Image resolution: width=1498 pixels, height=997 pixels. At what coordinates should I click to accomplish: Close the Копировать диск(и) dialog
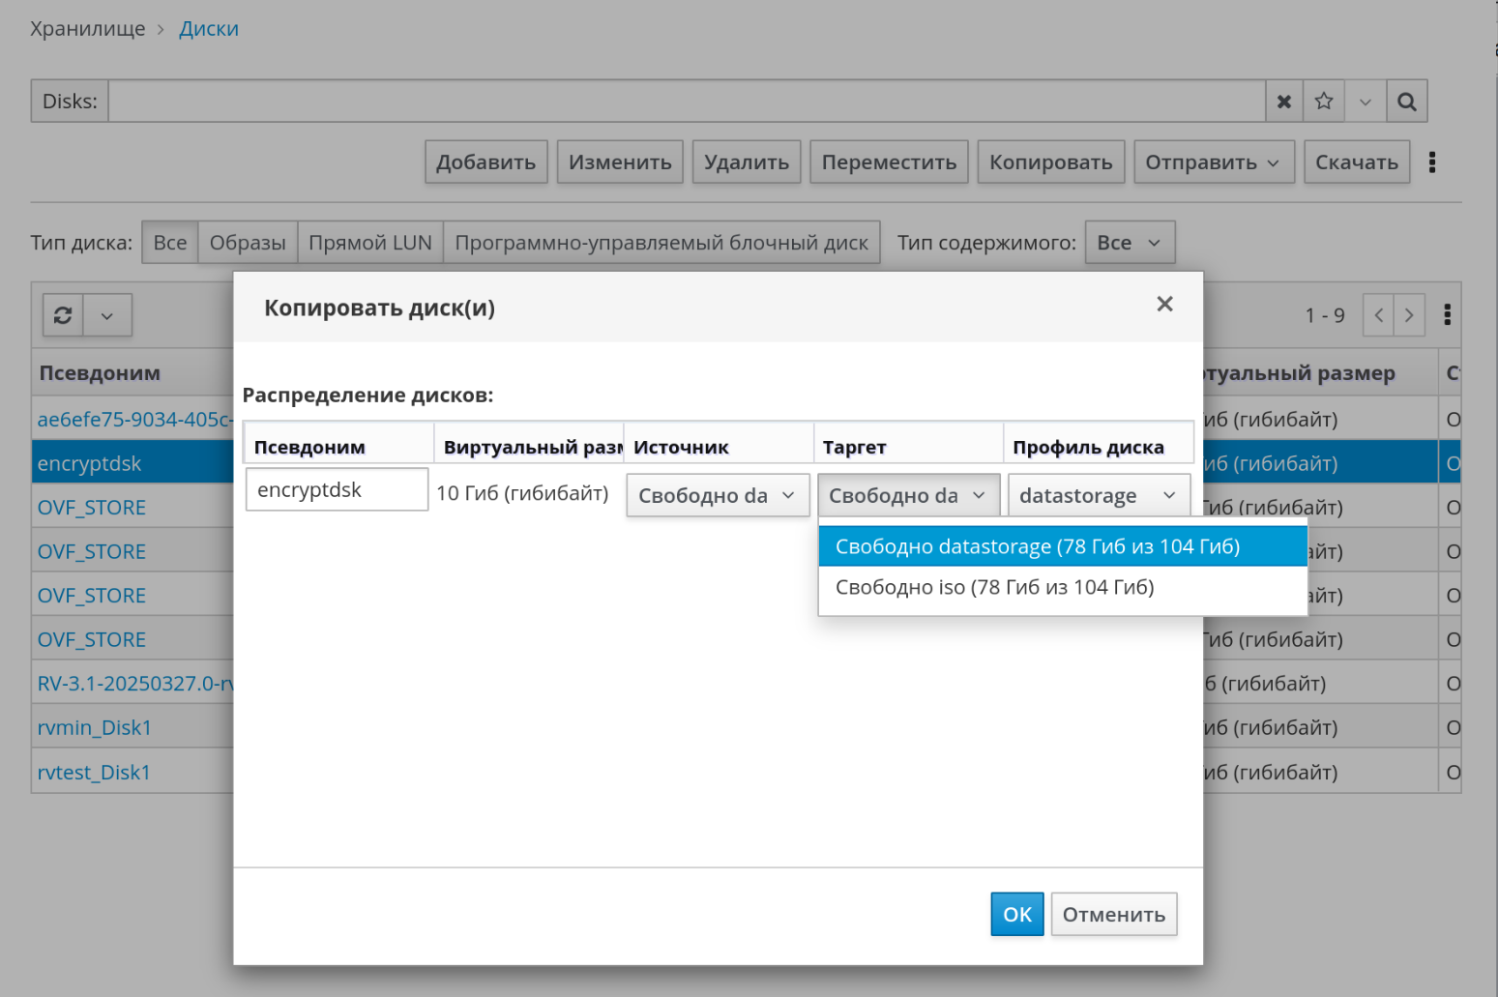pyautogui.click(x=1164, y=305)
